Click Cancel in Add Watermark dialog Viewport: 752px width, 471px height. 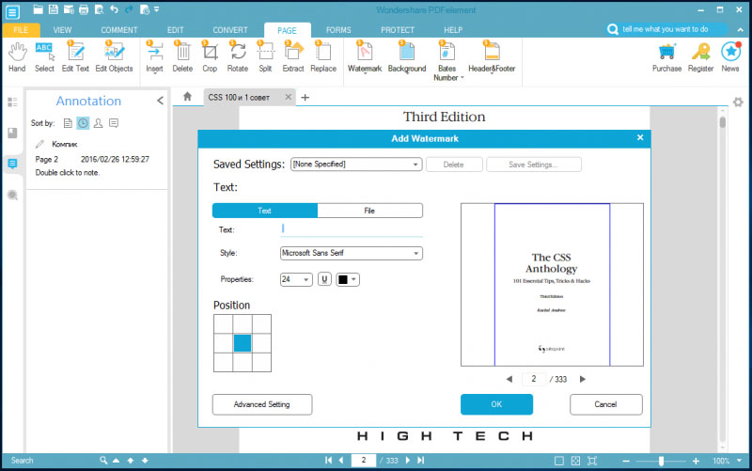605,404
